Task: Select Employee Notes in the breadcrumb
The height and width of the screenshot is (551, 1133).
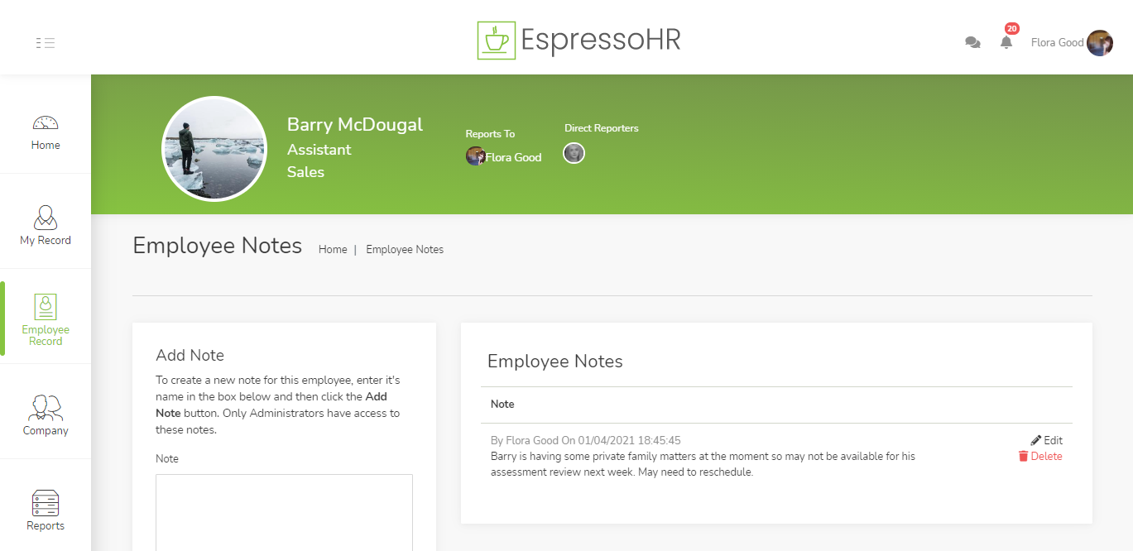Action: click(404, 249)
